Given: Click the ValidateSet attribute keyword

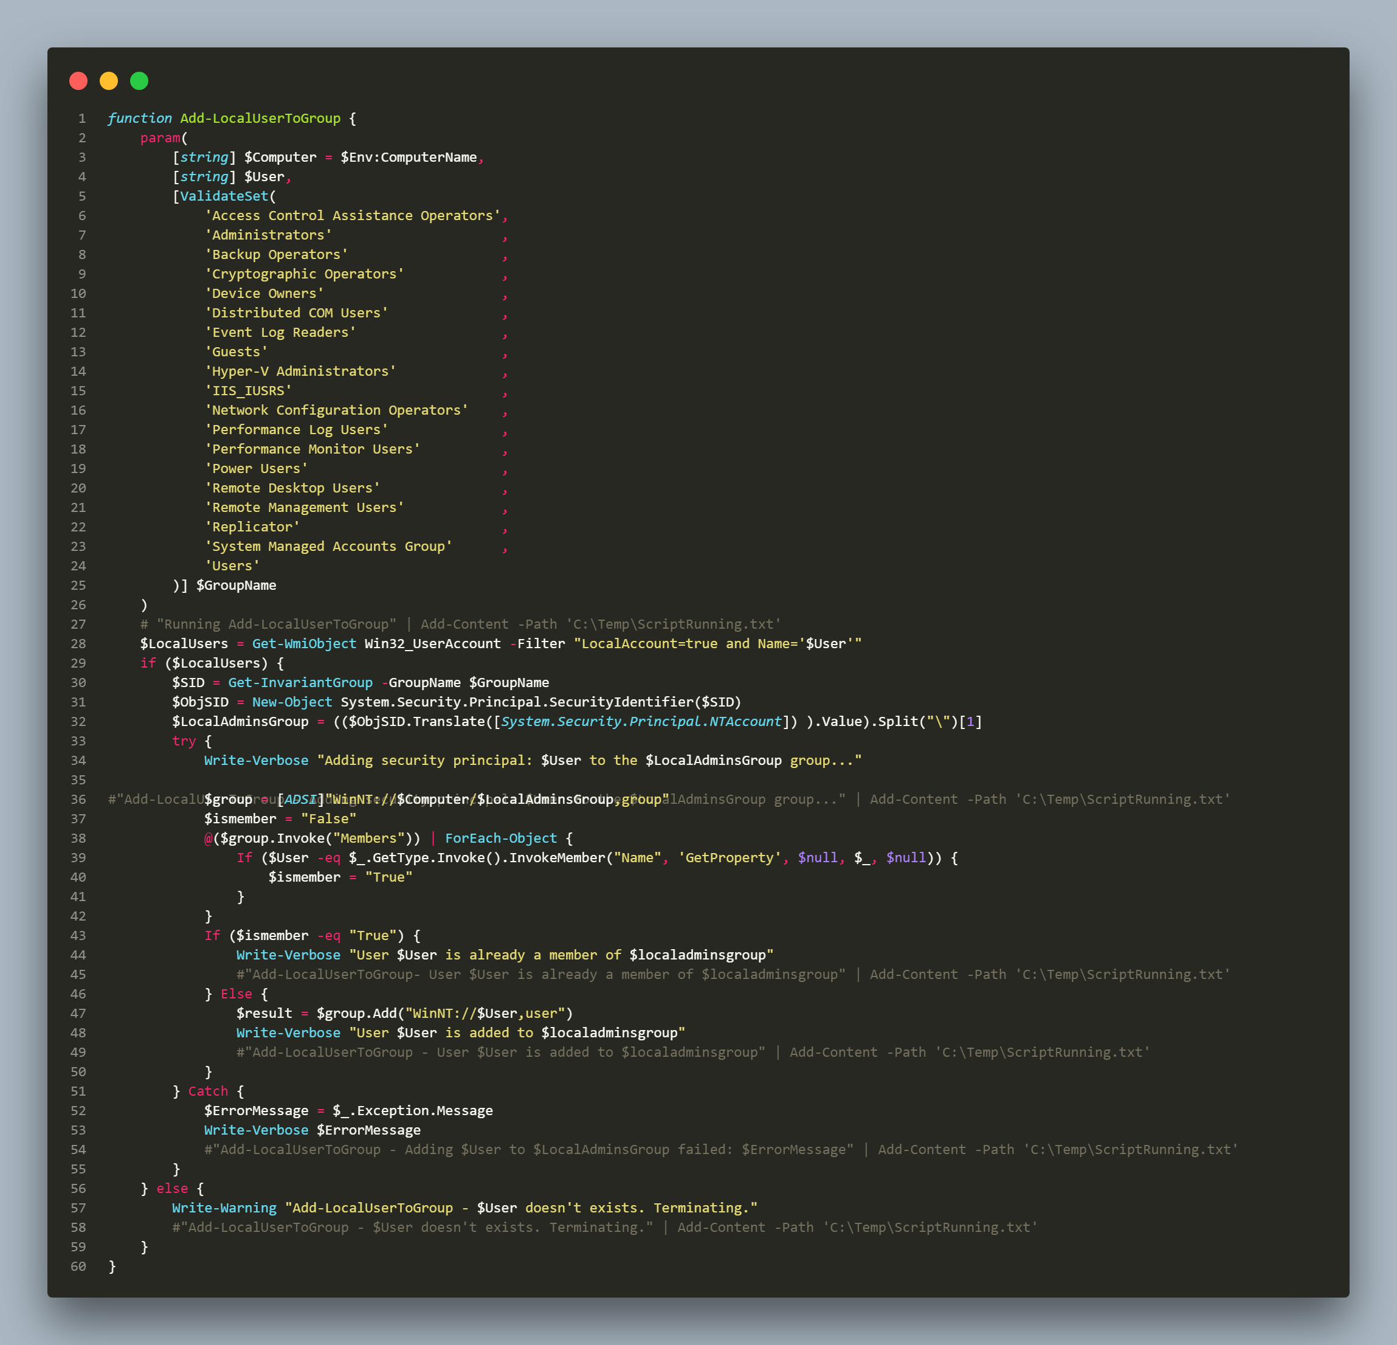Looking at the screenshot, I should (x=224, y=196).
